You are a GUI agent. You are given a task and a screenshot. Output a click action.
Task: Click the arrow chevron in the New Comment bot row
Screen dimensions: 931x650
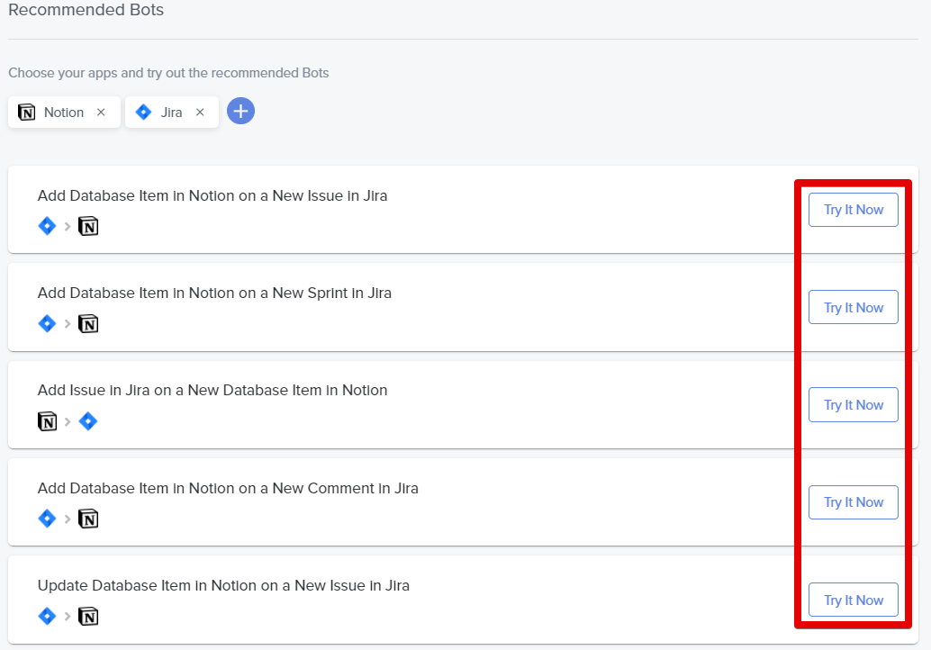click(68, 519)
